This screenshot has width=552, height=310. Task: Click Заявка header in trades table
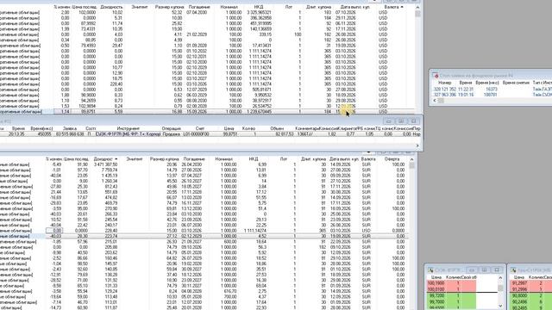(x=70, y=128)
